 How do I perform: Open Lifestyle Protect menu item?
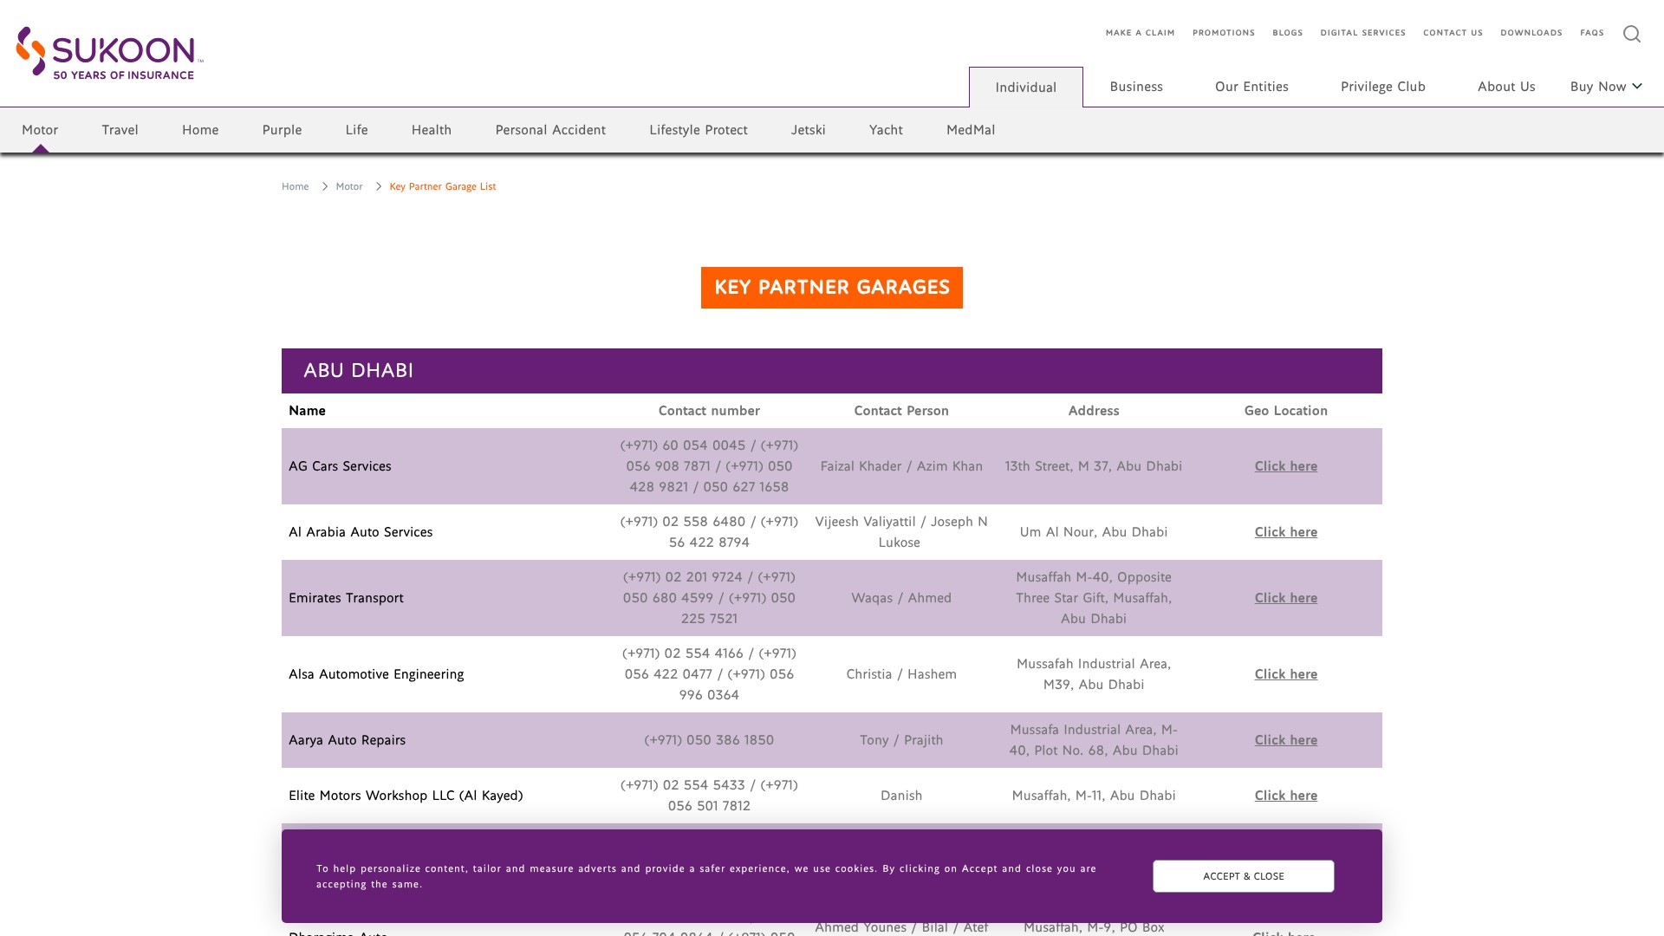tap(699, 130)
